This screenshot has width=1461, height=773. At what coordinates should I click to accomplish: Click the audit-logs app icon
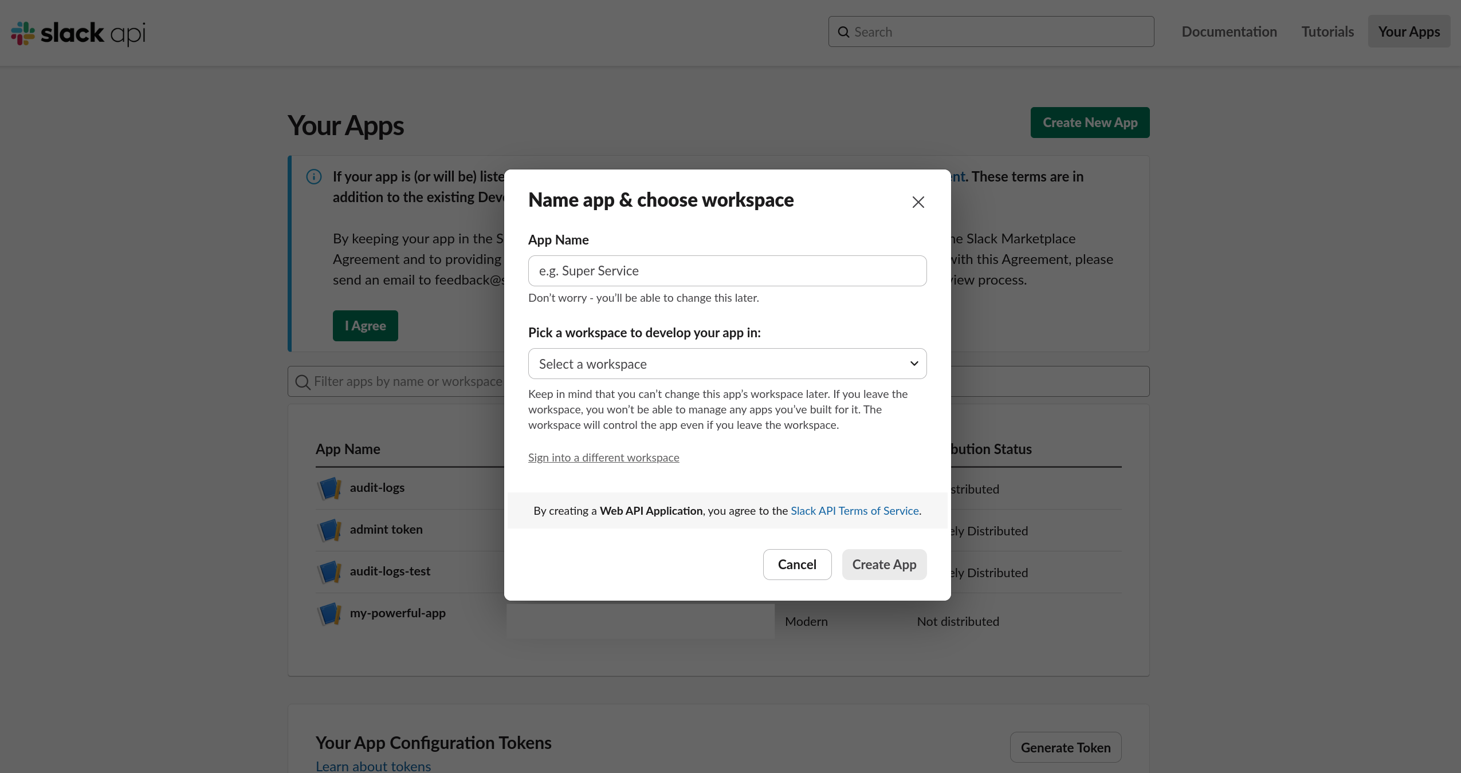tap(329, 488)
